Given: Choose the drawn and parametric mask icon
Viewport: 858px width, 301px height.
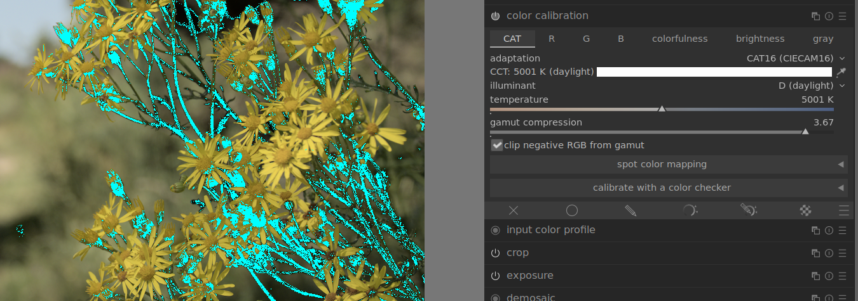Looking at the screenshot, I should (x=748, y=210).
